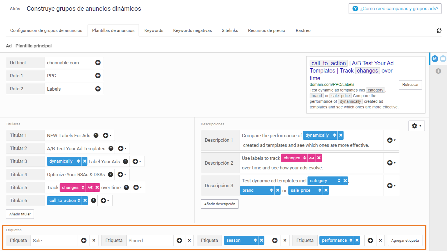Remove changes tag in Descripción 2
The width and height of the screenshot is (447, 251).
coord(319,158)
